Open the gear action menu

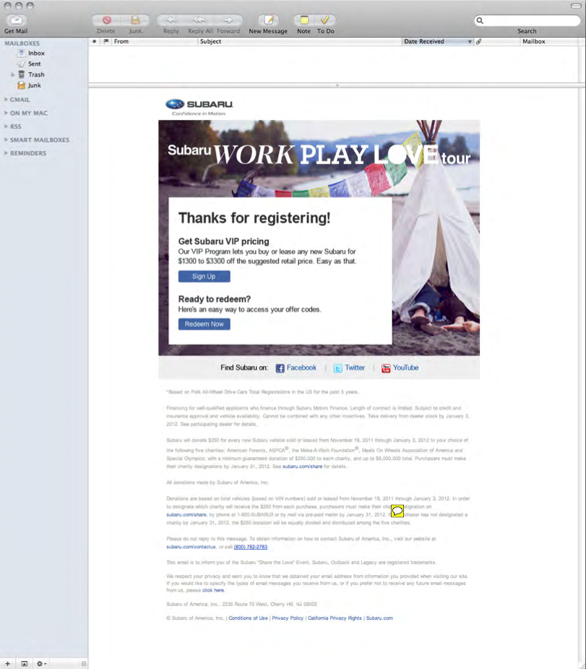click(x=41, y=663)
